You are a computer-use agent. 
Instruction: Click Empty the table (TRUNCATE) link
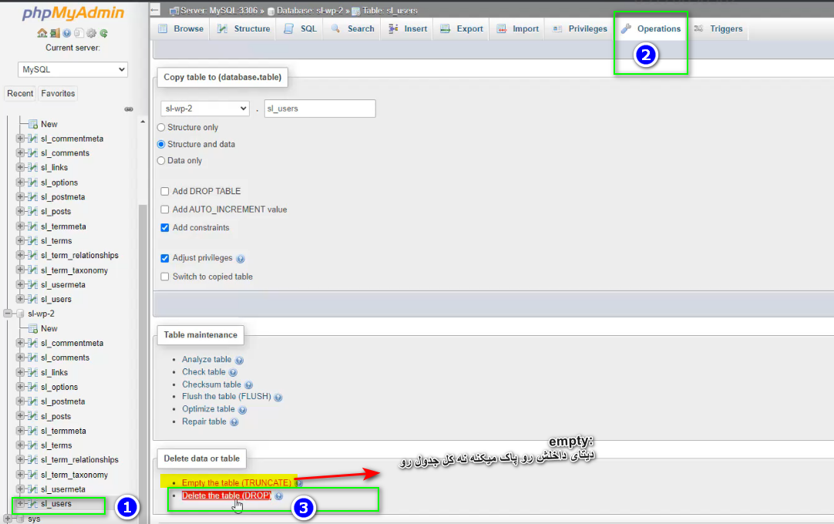point(237,483)
